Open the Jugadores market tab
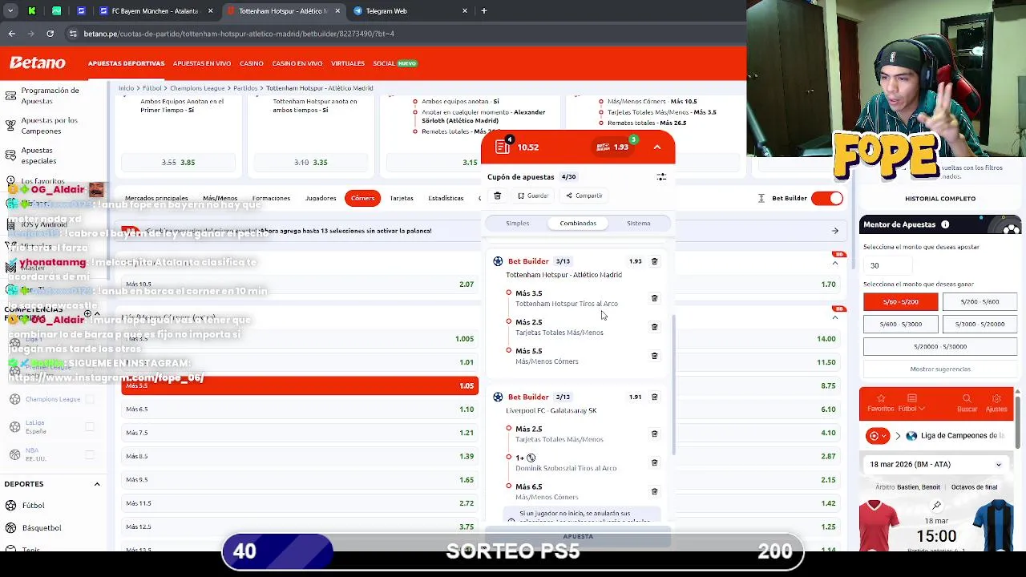This screenshot has width=1026, height=577. pyautogui.click(x=321, y=198)
